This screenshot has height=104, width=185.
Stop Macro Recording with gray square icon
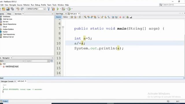pyautogui.click(x=123, y=17)
